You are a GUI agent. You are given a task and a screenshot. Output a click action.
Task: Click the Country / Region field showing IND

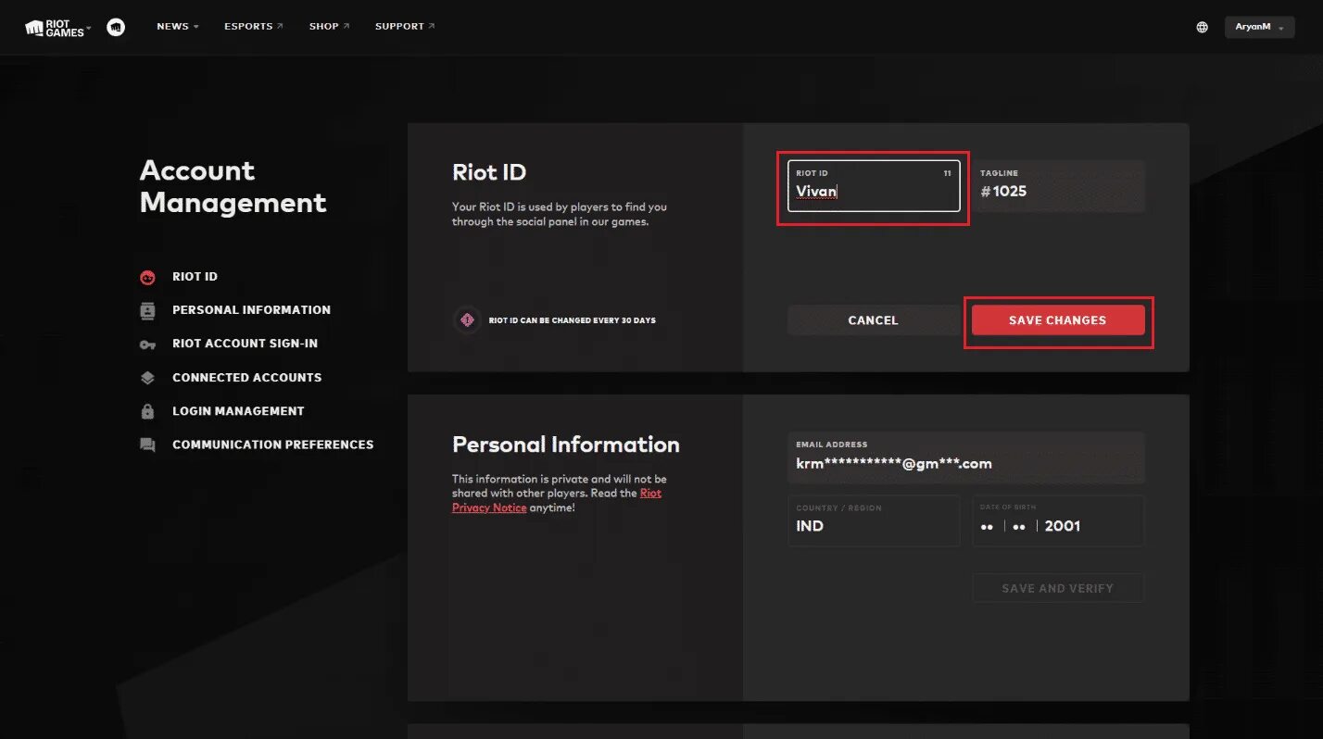874,520
